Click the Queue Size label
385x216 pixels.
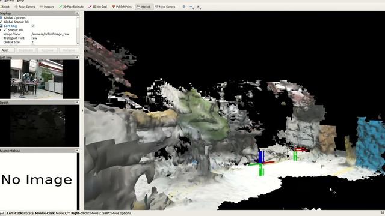coord(11,42)
